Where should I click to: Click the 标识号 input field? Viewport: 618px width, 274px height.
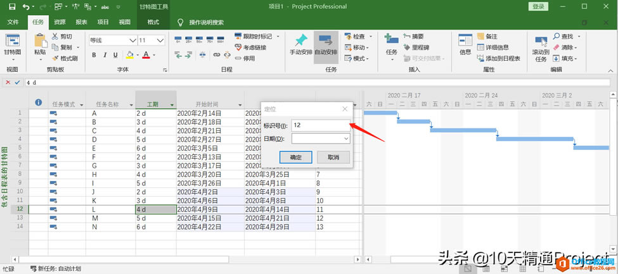pos(320,125)
